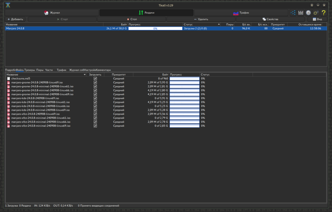This screenshot has width=332, height=212.
Task: Open the Вид layout button
Action: click(x=317, y=19)
